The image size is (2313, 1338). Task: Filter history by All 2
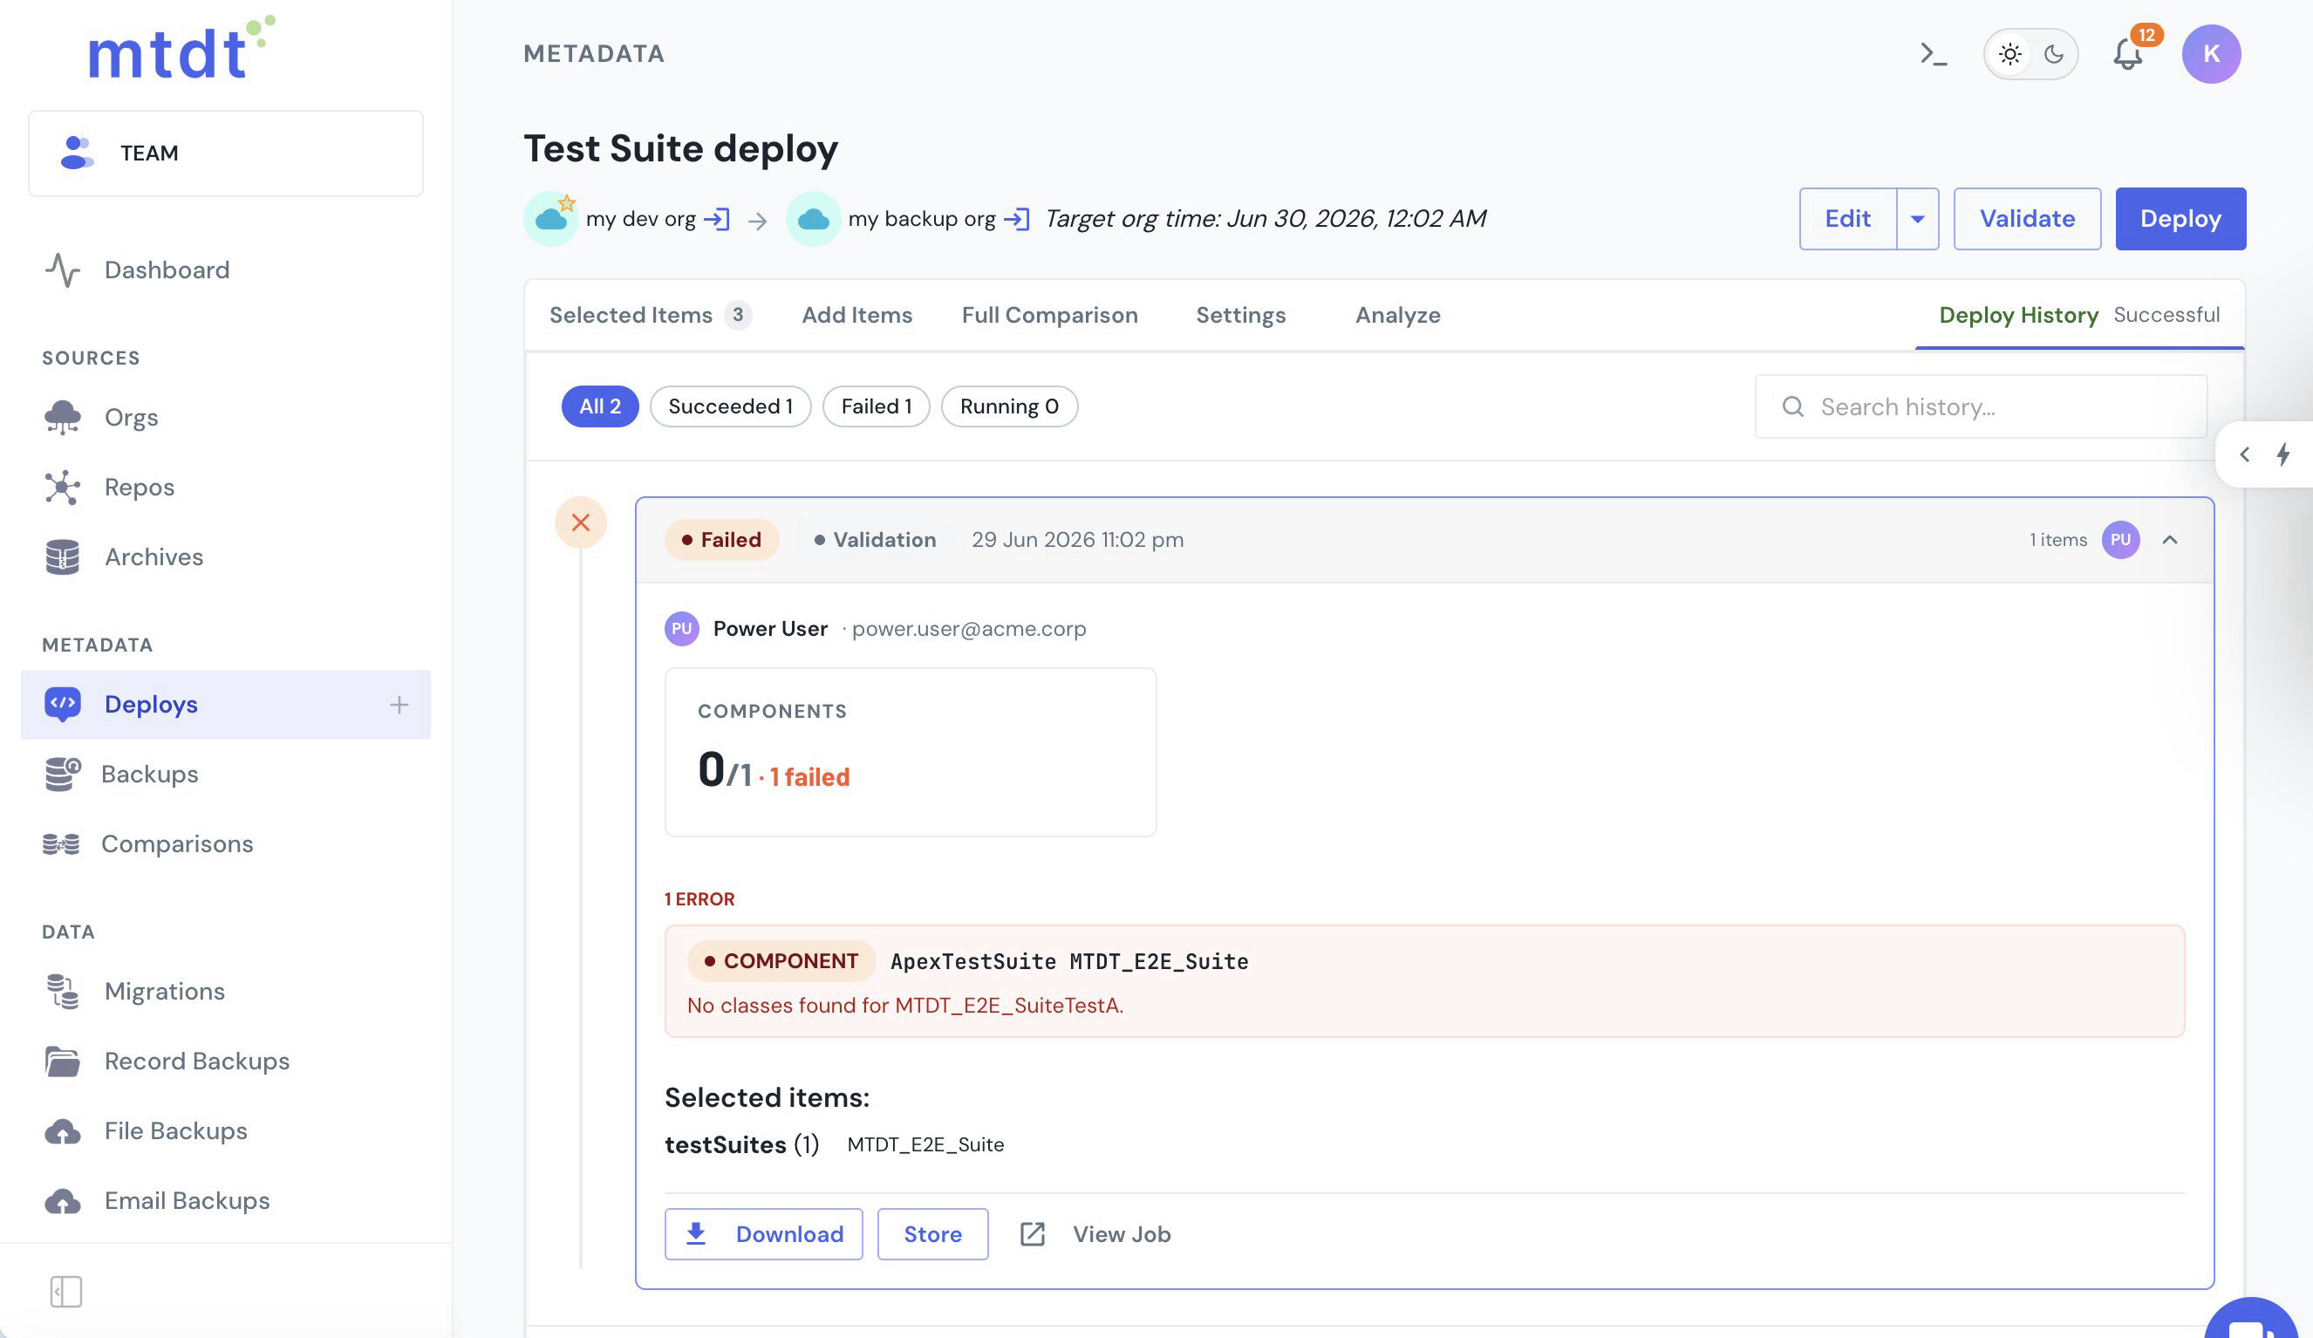coord(599,406)
